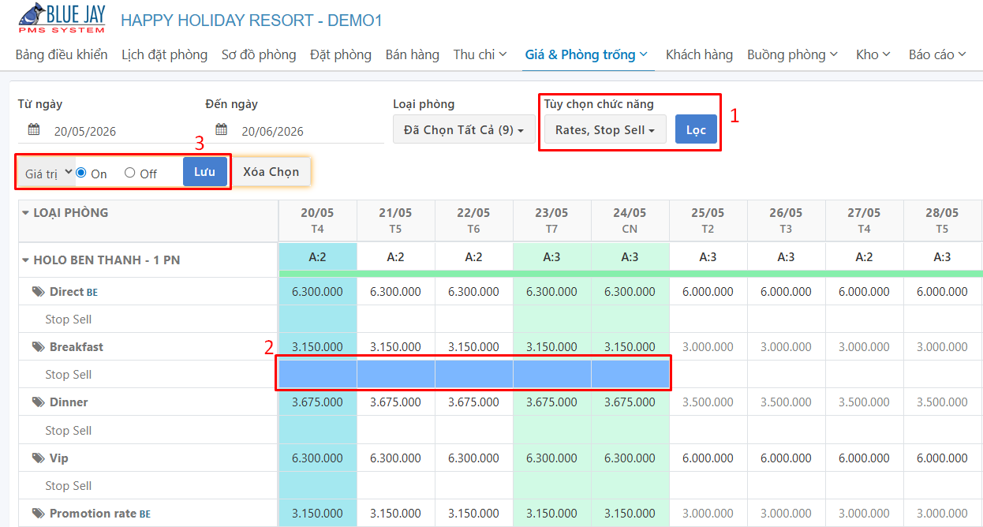Go to Bảng điều khiển
The image size is (983, 527).
point(62,54)
